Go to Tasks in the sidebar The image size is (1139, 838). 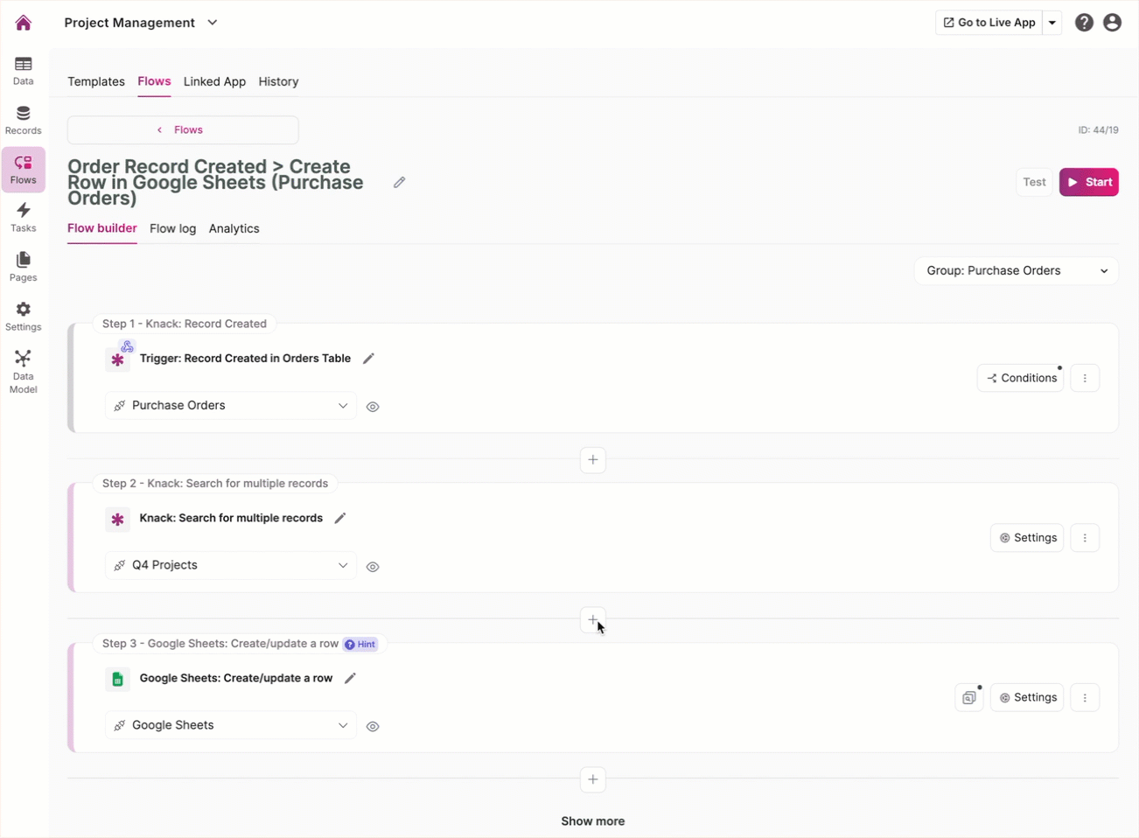(23, 217)
